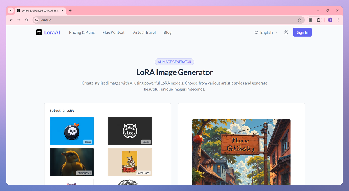Viewport: 349px width, 191px height.
Task: Toggle dark mode moon icon
Action: point(286,32)
